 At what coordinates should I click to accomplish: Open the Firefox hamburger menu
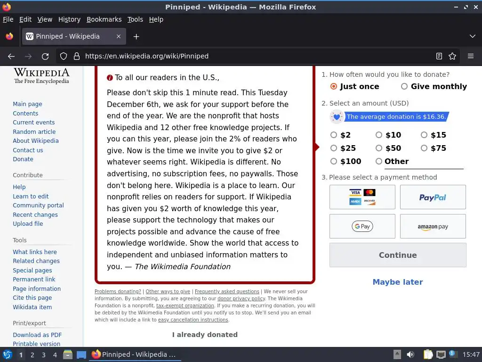(470, 57)
